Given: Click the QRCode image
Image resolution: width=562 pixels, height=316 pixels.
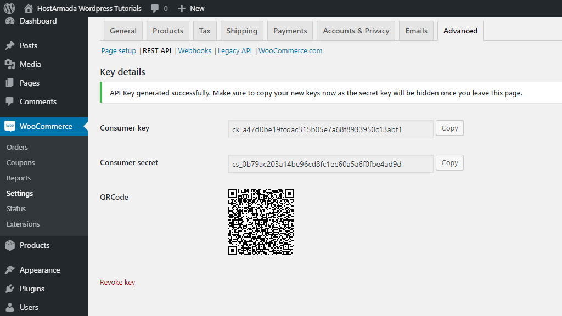Looking at the screenshot, I should [261, 222].
